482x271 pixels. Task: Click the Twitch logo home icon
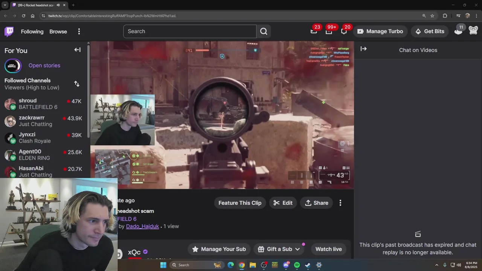coord(9,32)
